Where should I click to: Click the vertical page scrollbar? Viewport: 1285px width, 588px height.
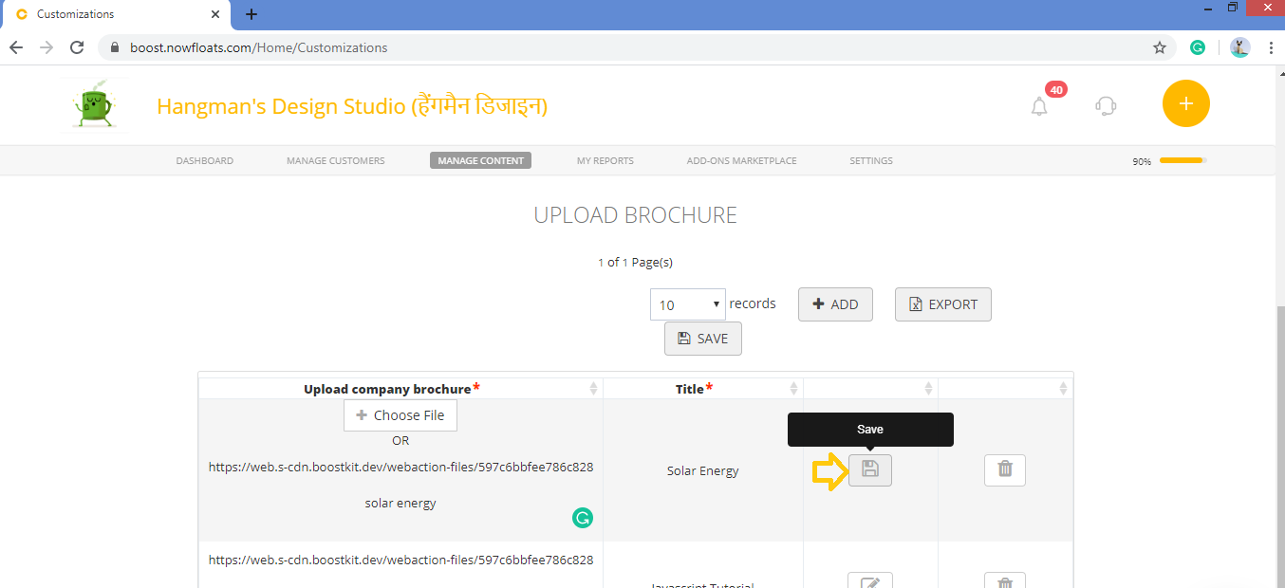tap(1280, 446)
